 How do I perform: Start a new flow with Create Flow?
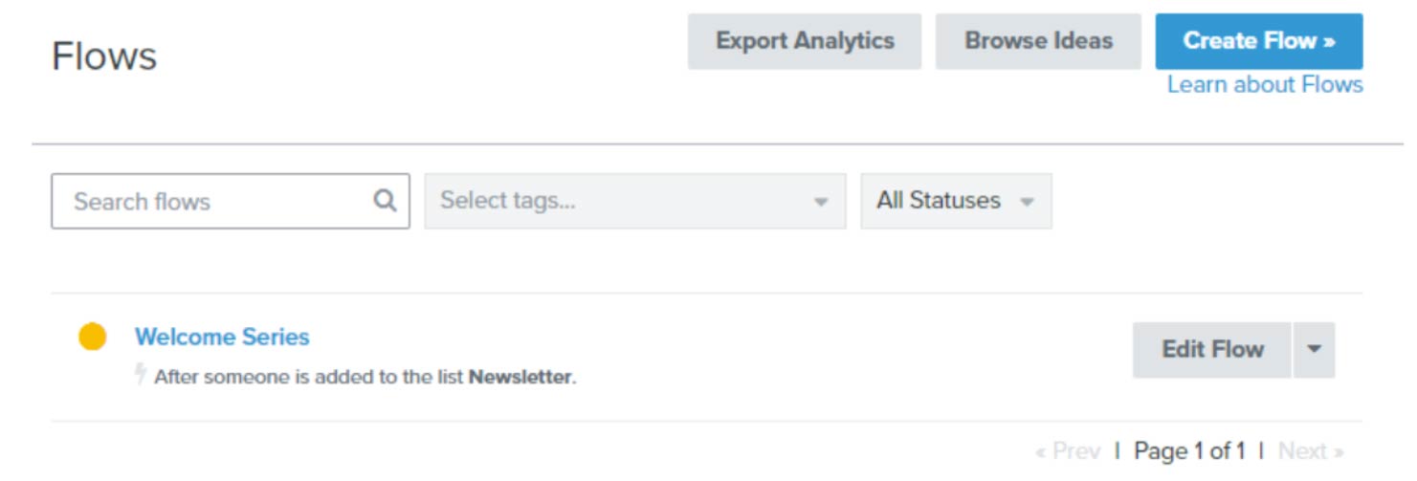pos(1259,41)
